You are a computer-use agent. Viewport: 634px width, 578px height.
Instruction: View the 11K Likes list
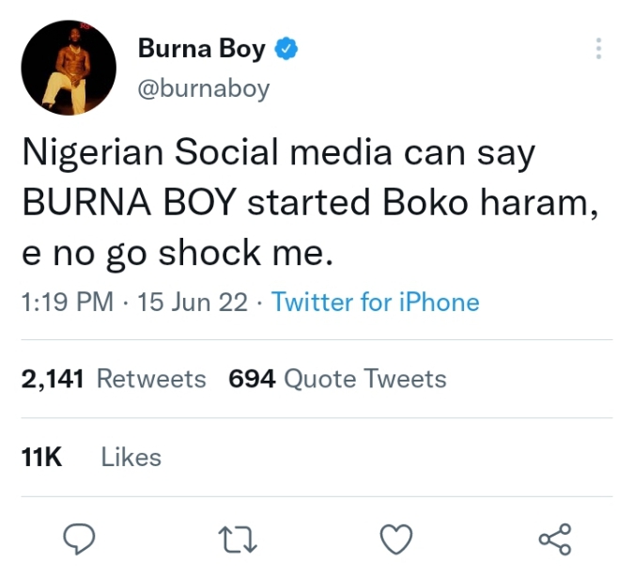[x=91, y=457]
